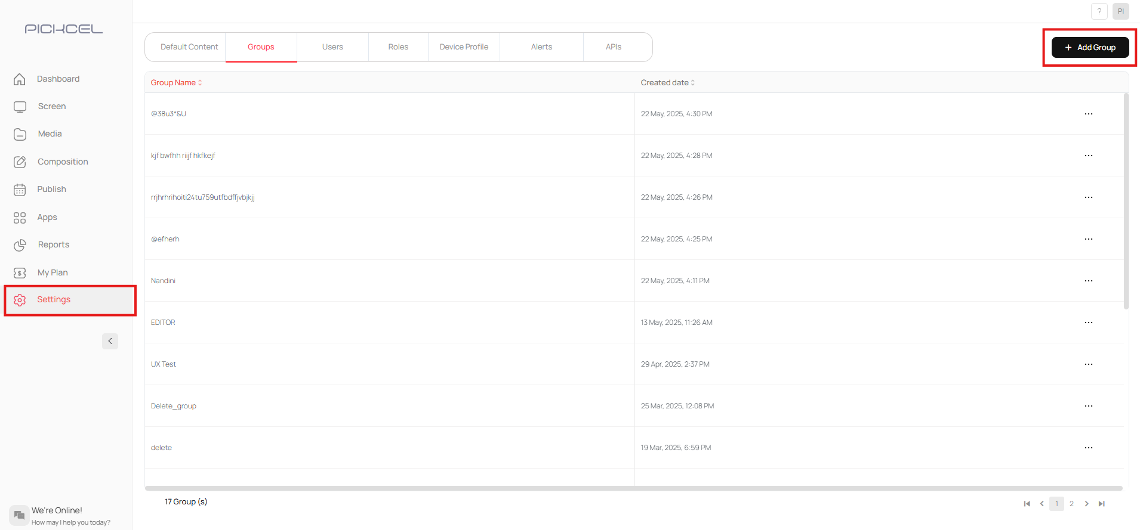The height and width of the screenshot is (530, 1140).
Task: Sort by Group Name column
Action: 176,82
